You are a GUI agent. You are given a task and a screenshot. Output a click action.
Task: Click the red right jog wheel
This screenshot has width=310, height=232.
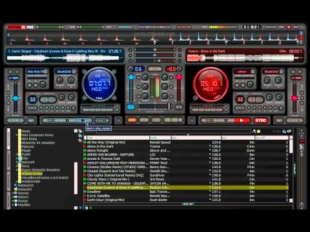pos(211,84)
